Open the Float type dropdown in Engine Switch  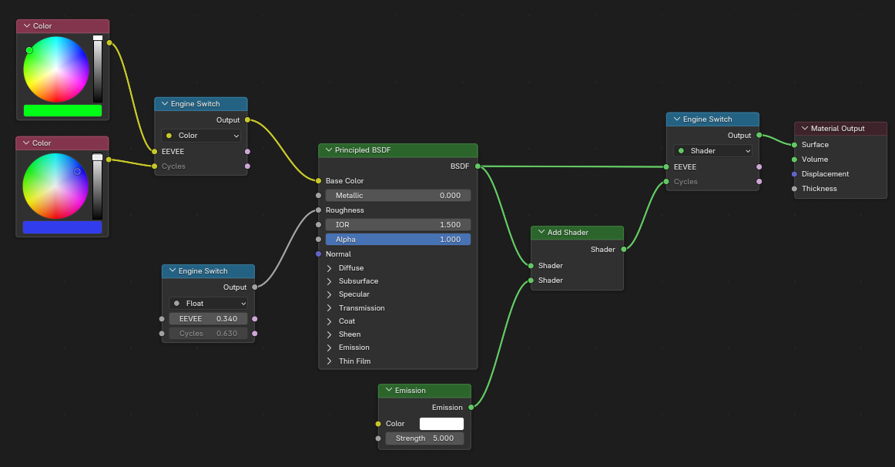208,303
